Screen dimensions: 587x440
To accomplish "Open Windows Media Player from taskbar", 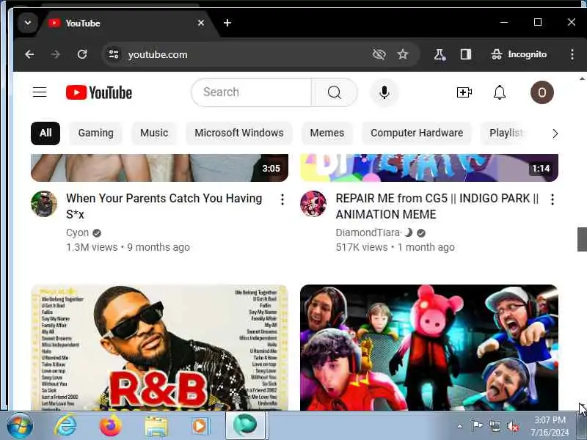I will coord(200,426).
